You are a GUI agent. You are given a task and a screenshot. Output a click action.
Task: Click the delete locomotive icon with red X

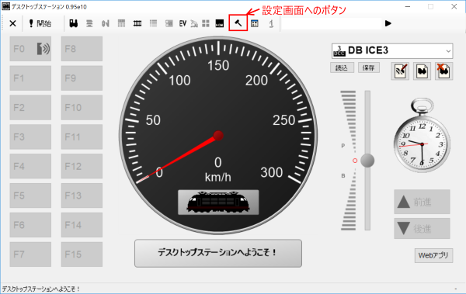pyautogui.click(x=444, y=71)
